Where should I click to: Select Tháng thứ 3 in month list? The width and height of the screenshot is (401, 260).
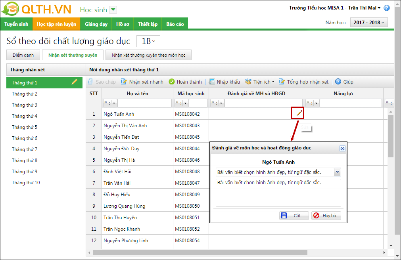(x=44, y=105)
